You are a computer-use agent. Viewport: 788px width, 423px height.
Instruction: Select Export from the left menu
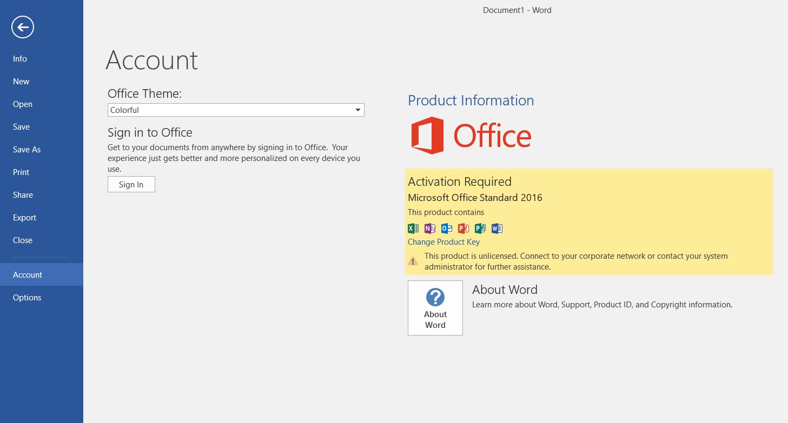coord(25,218)
